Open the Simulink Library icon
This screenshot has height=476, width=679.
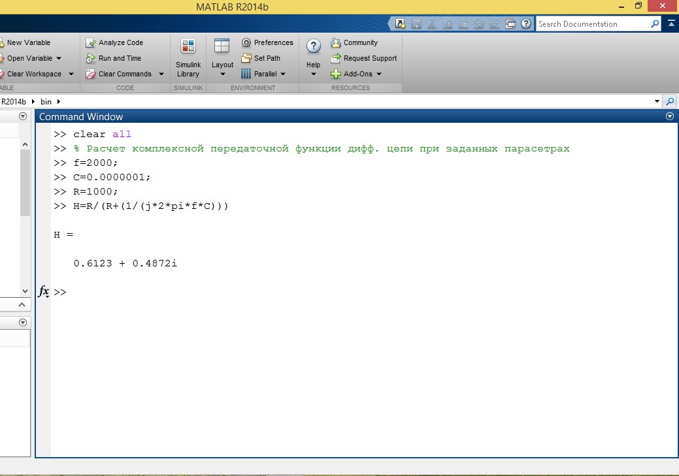188,46
